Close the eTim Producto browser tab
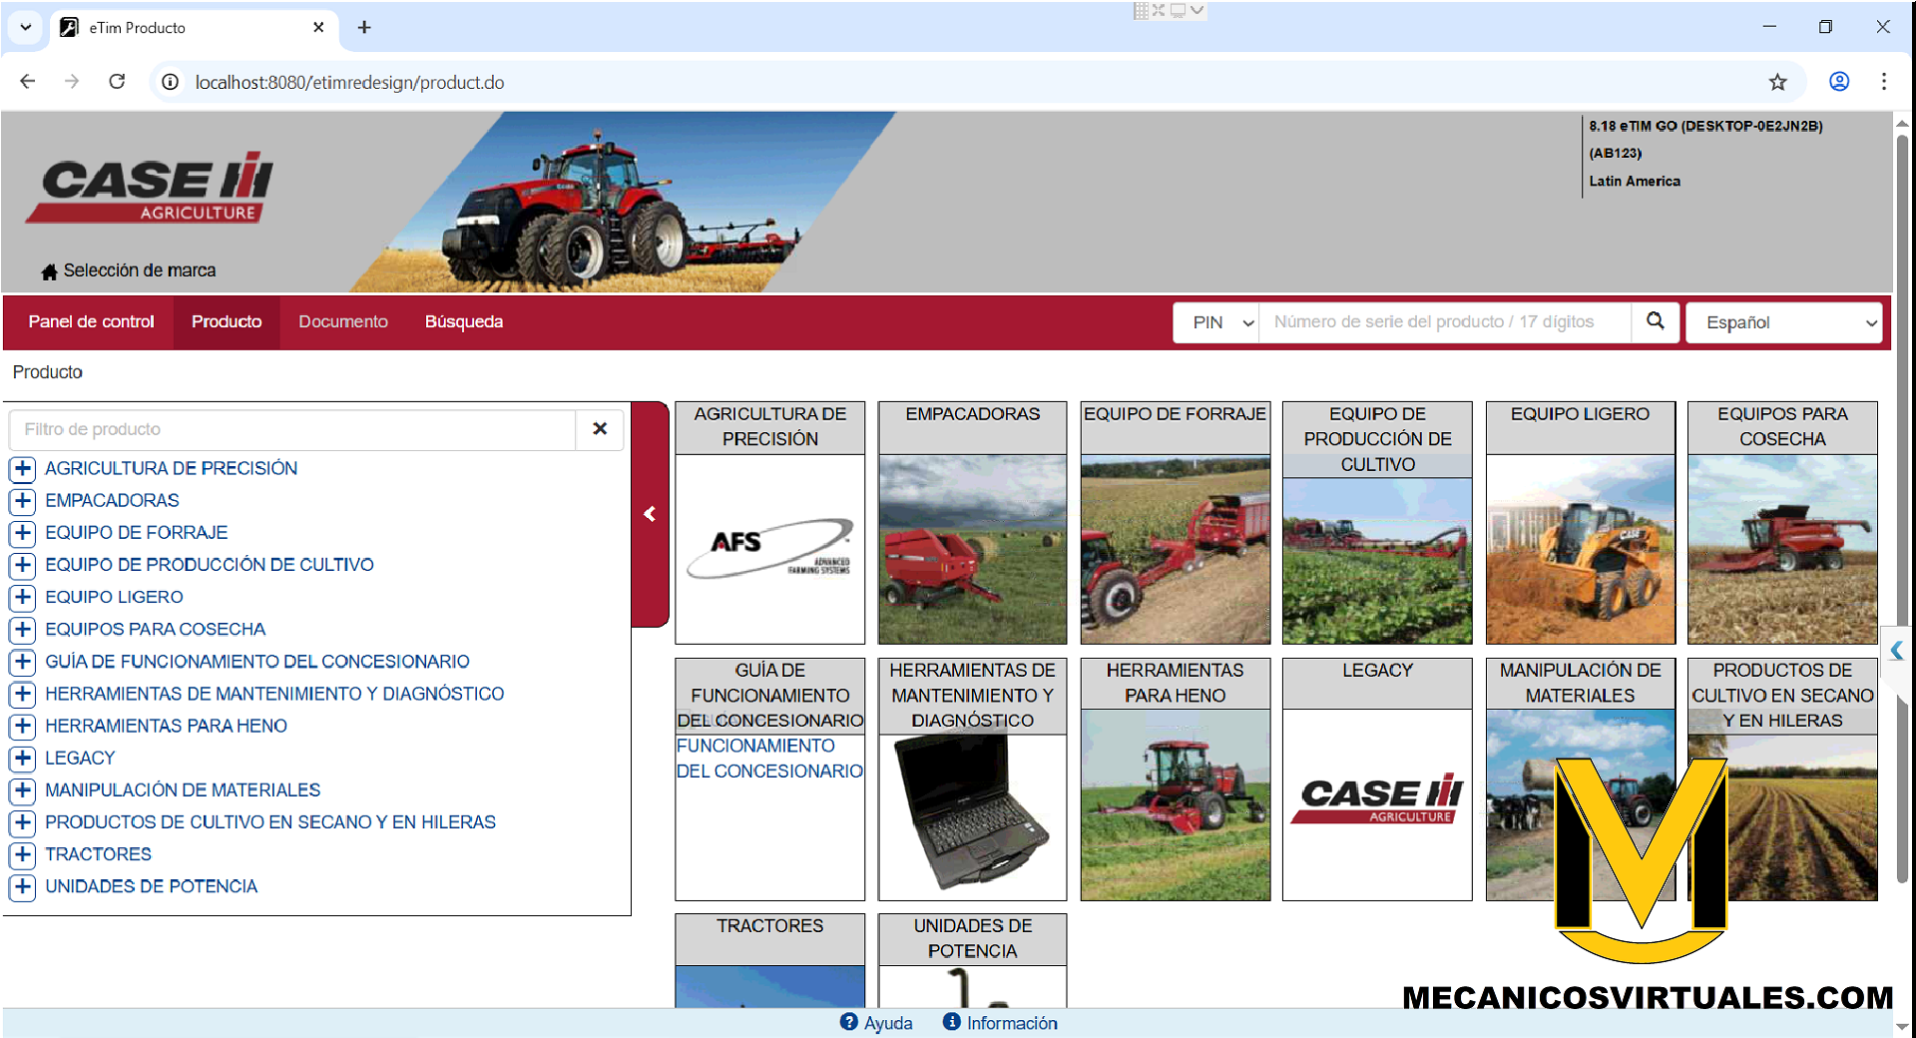1916x1038 pixels. [318, 28]
